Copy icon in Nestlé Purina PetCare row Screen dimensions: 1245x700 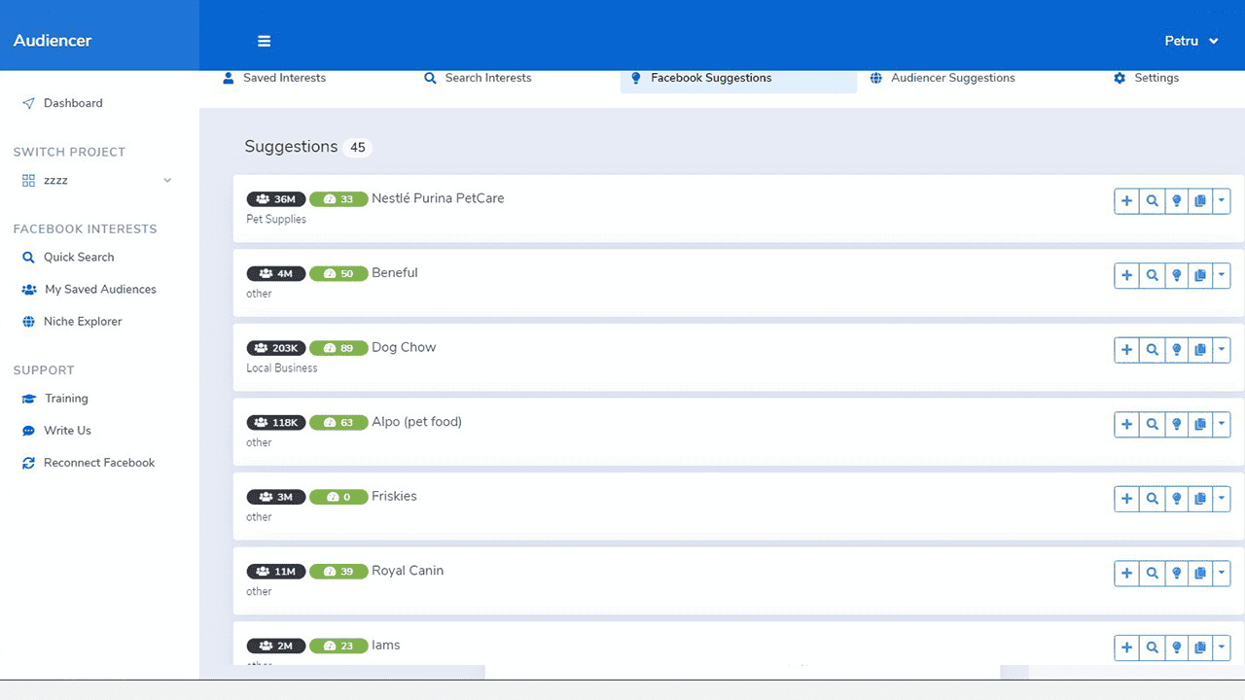point(1199,201)
